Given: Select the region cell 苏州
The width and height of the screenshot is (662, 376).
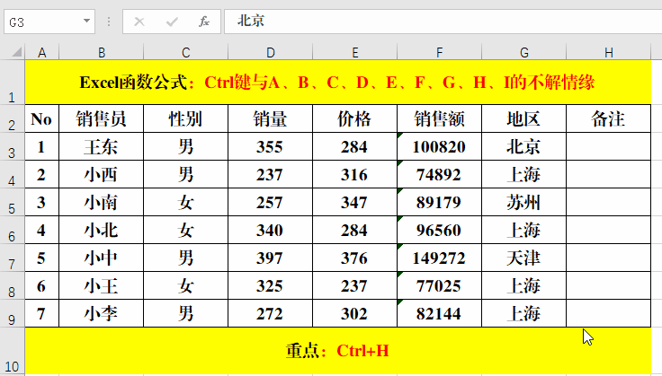Looking at the screenshot, I should coord(524,202).
